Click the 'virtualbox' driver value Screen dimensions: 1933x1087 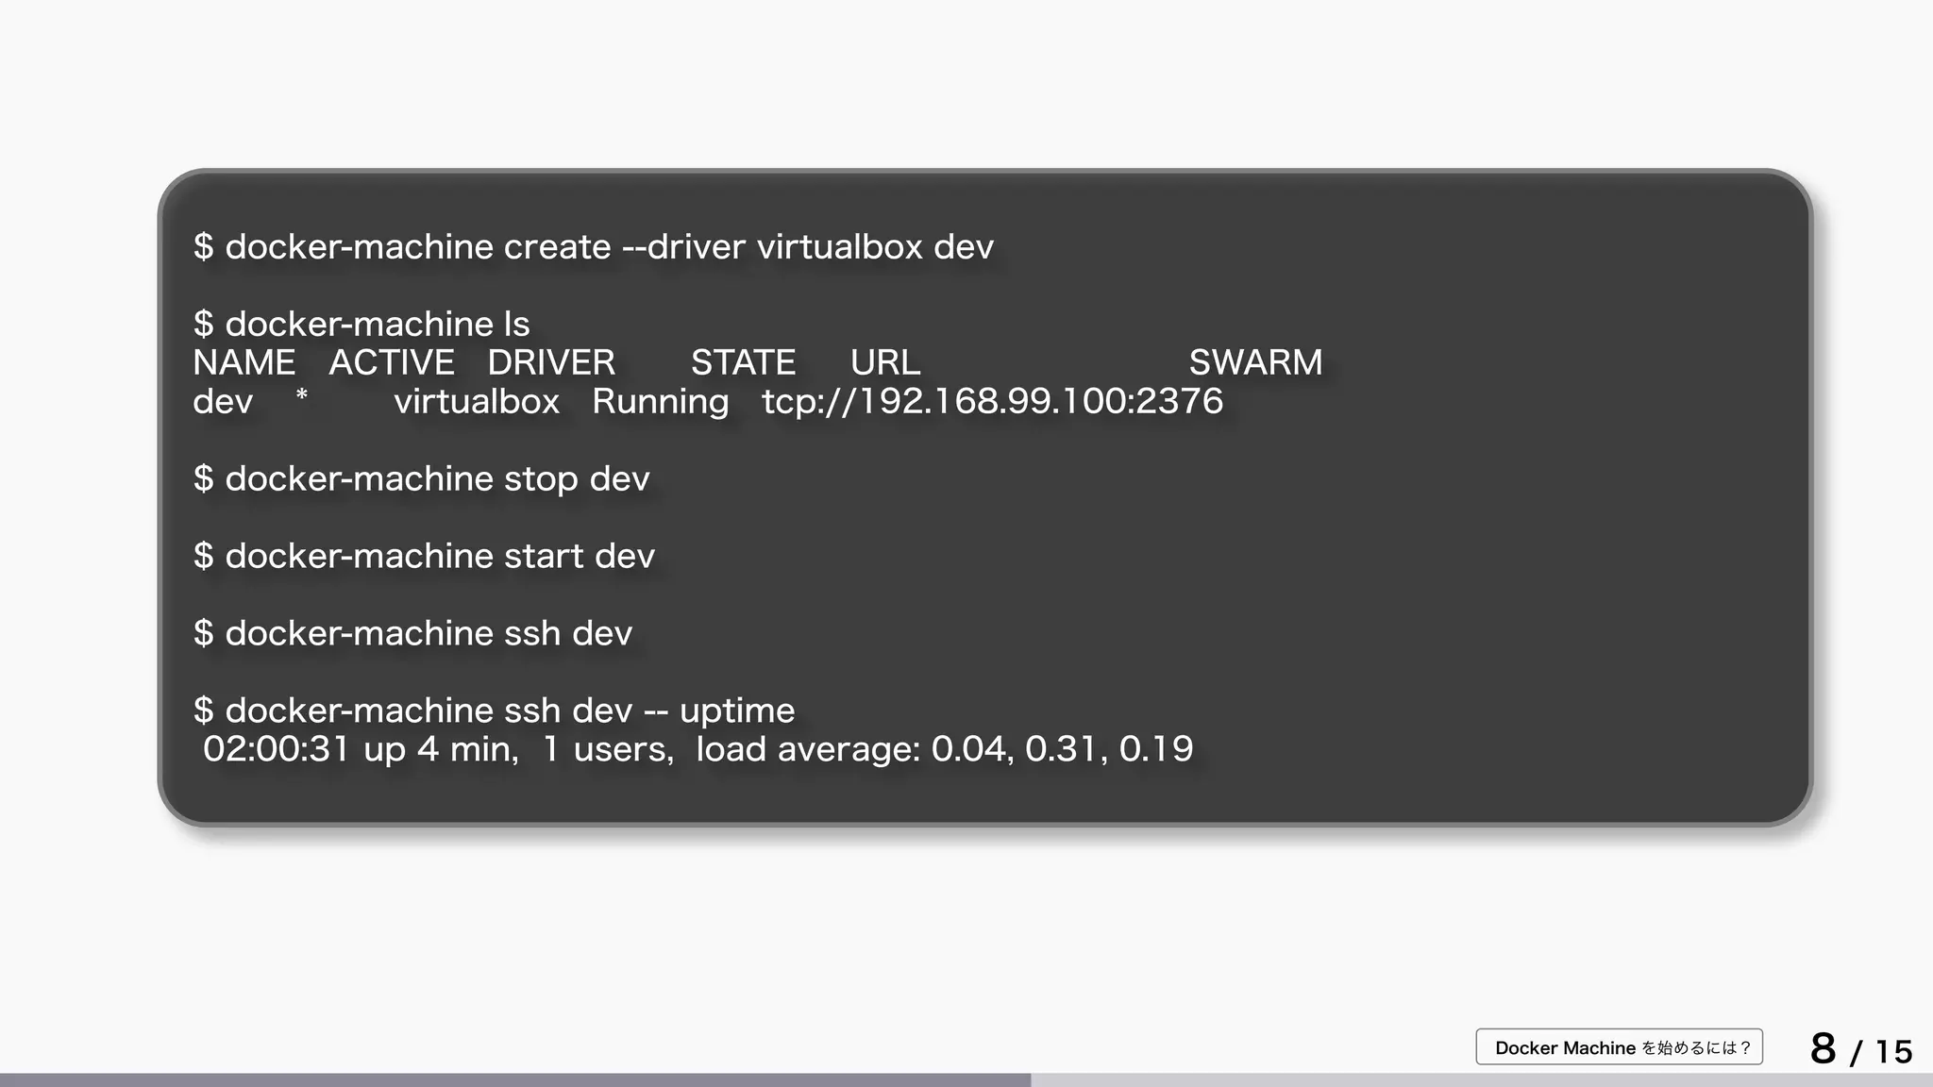tap(477, 401)
